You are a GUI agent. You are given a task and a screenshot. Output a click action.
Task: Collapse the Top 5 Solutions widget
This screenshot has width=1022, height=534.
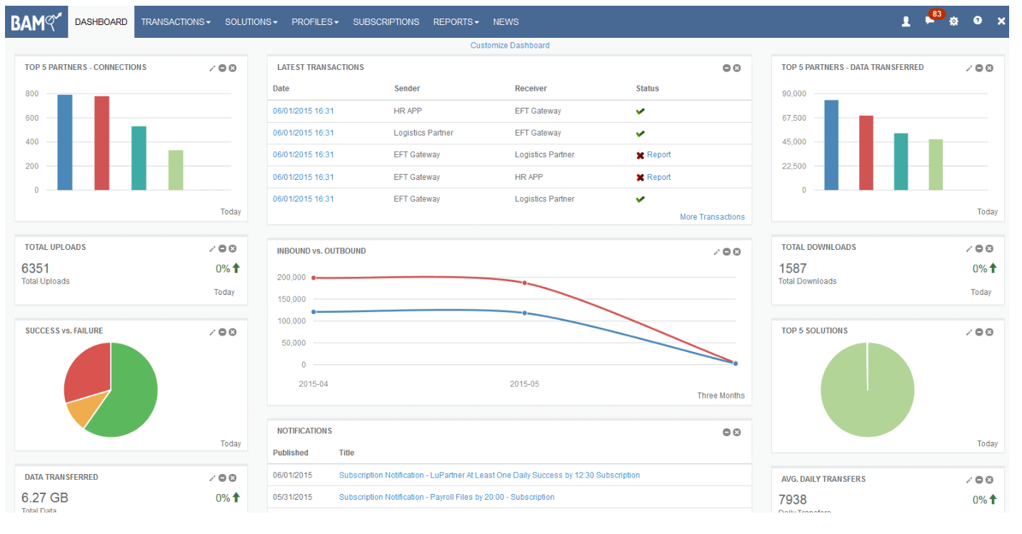[979, 332]
